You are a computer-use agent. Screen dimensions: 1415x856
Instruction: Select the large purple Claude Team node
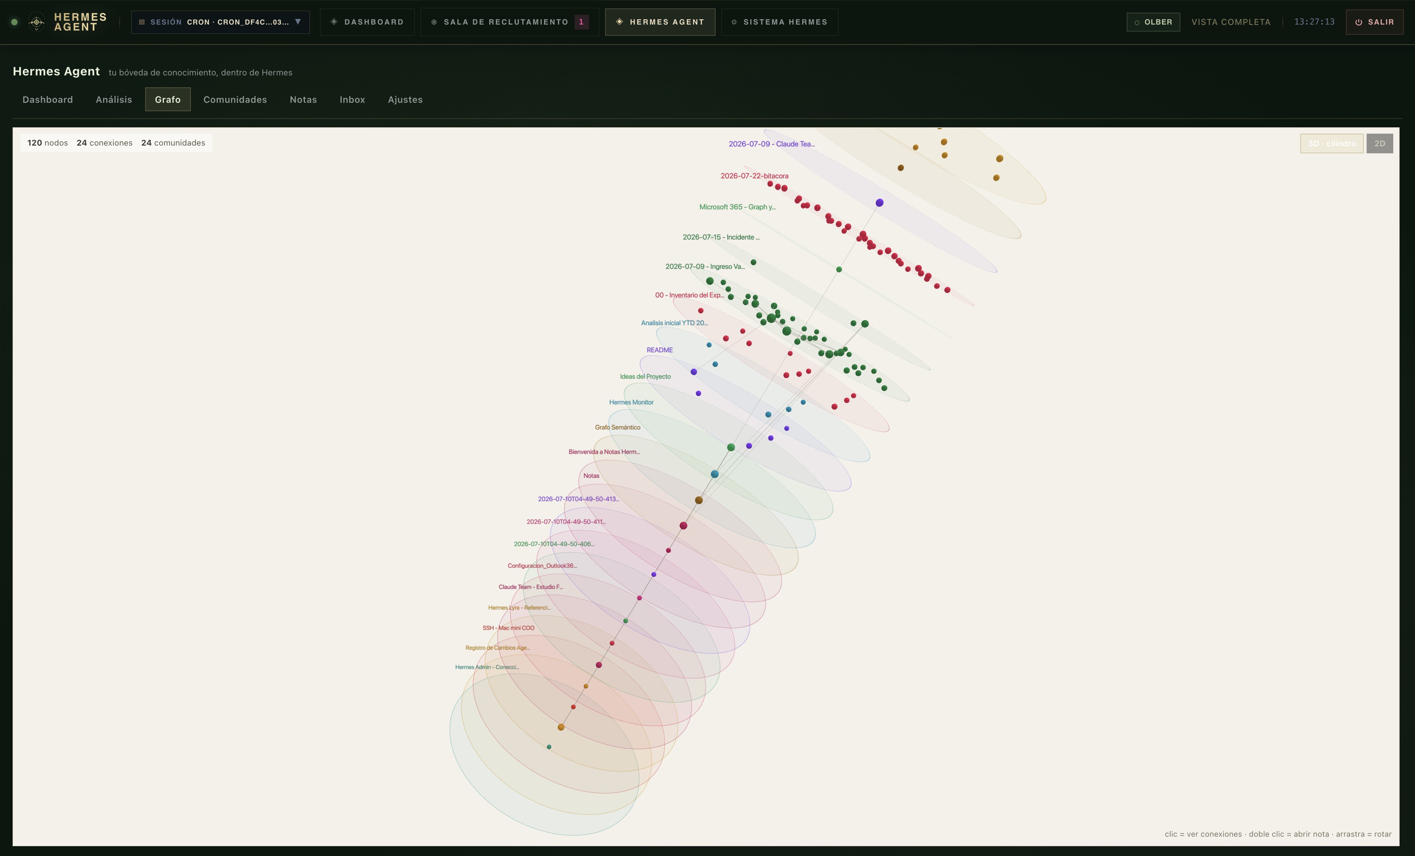pyautogui.click(x=879, y=203)
